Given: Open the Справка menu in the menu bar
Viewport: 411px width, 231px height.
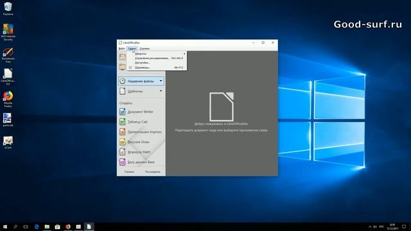Looking at the screenshot, I should coord(144,49).
